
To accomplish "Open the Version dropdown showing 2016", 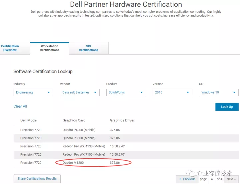I will point(172,92).
